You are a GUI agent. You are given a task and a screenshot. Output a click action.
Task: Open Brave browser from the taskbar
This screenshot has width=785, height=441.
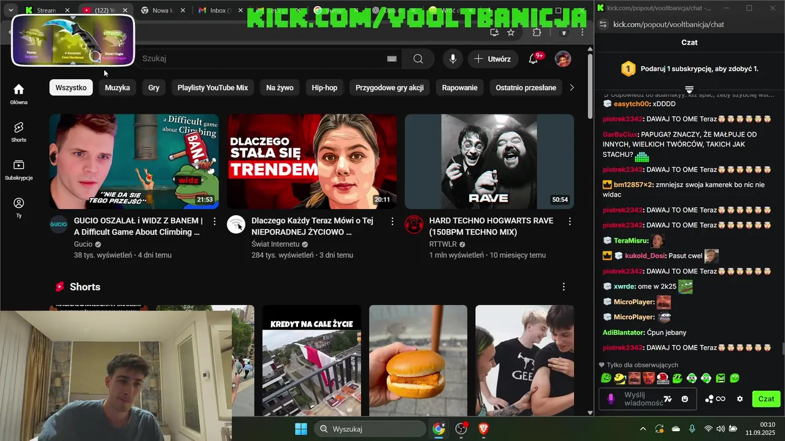coord(484,429)
